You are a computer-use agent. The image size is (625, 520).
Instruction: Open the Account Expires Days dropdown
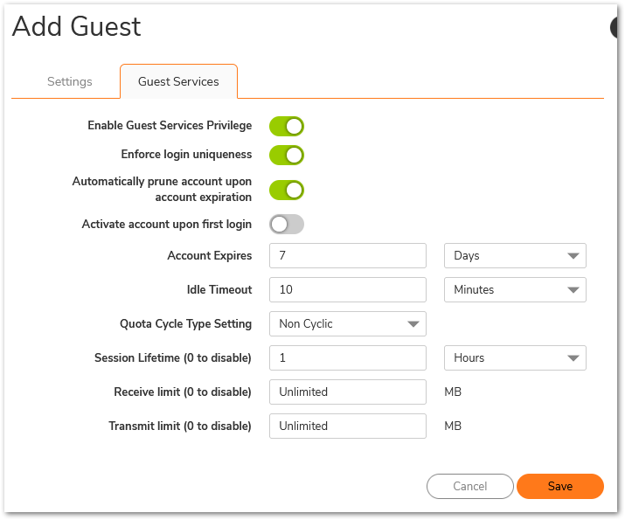point(515,256)
